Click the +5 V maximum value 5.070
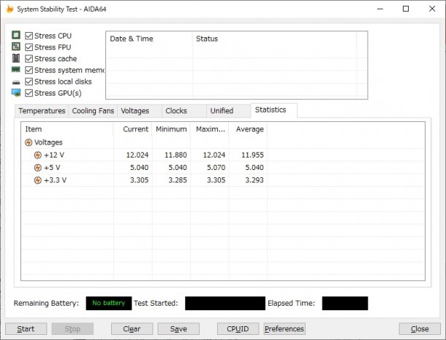The height and width of the screenshot is (340, 446). click(x=216, y=167)
